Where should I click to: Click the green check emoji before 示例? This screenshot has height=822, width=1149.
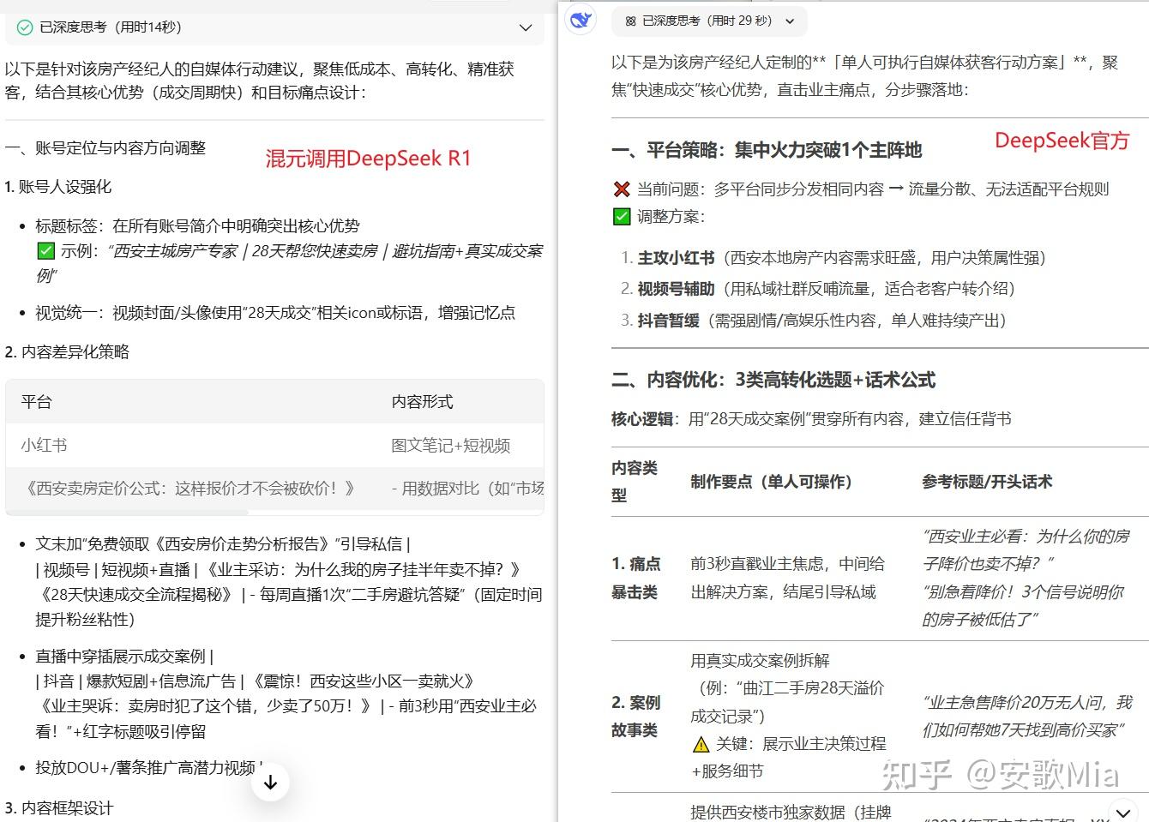click(45, 251)
